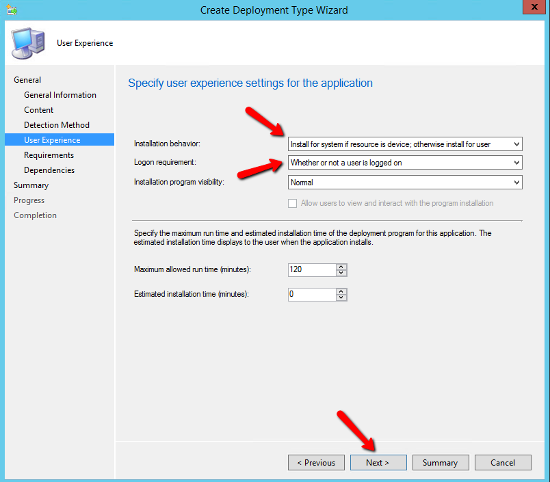
Task: Click the Previous button
Action: click(316, 463)
